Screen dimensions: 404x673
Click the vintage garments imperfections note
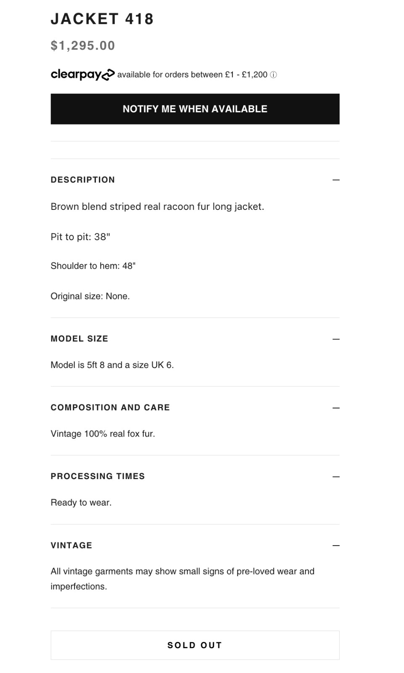click(x=182, y=579)
